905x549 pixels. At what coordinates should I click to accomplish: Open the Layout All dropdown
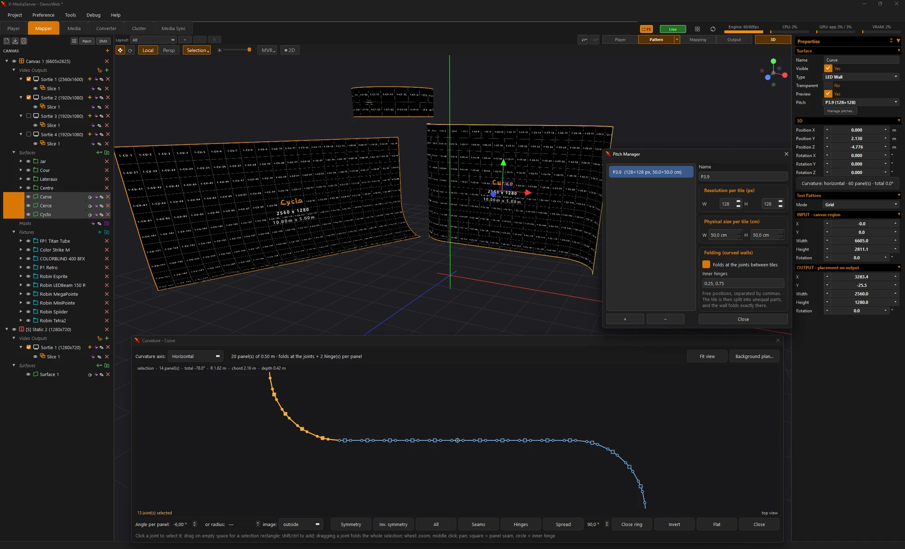153,40
